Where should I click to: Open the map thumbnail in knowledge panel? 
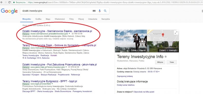163,35
